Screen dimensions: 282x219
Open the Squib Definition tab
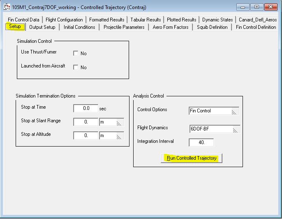(x=212, y=27)
